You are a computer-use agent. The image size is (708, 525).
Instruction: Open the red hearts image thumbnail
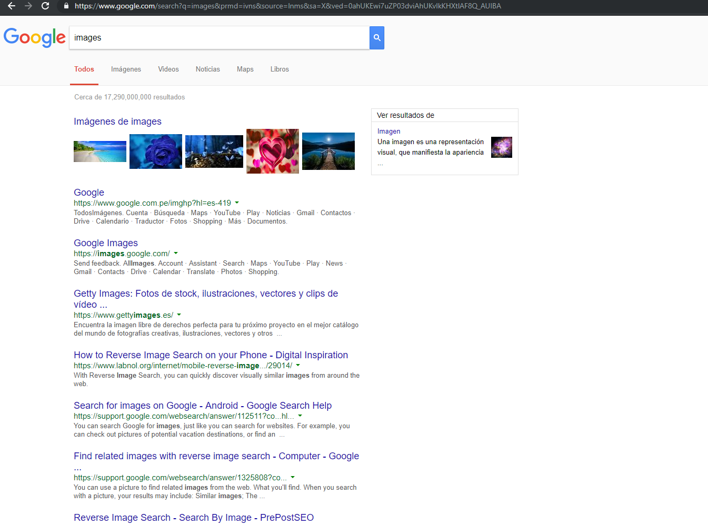click(x=273, y=152)
